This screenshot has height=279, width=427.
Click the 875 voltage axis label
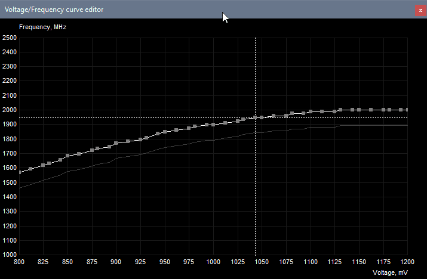92,262
